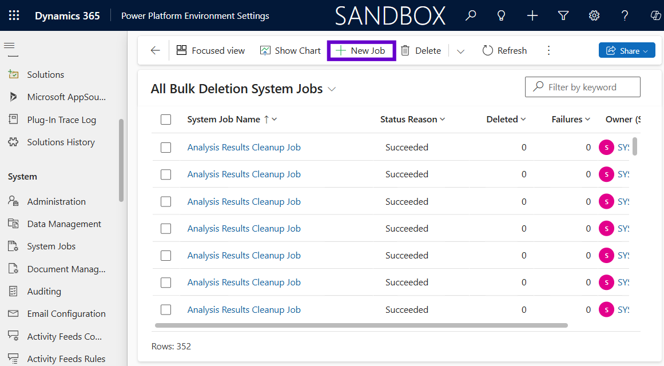The image size is (664, 366).
Task: Check the second Analysis Results Cleanup Job row
Action: click(x=166, y=174)
